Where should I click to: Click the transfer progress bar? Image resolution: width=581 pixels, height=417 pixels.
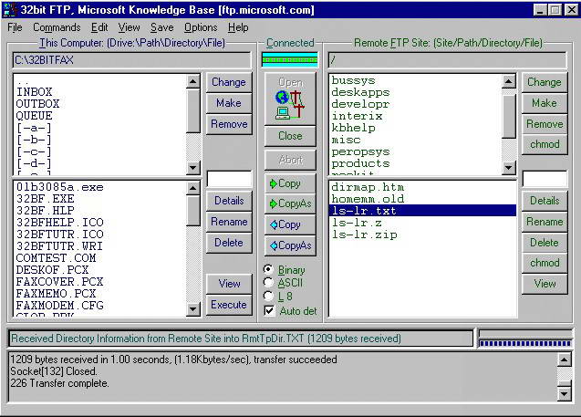point(524,343)
